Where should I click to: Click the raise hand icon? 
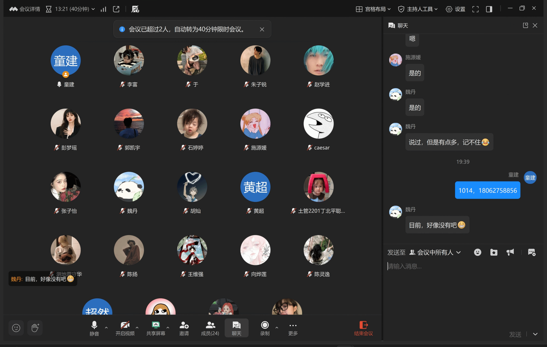[35, 328]
